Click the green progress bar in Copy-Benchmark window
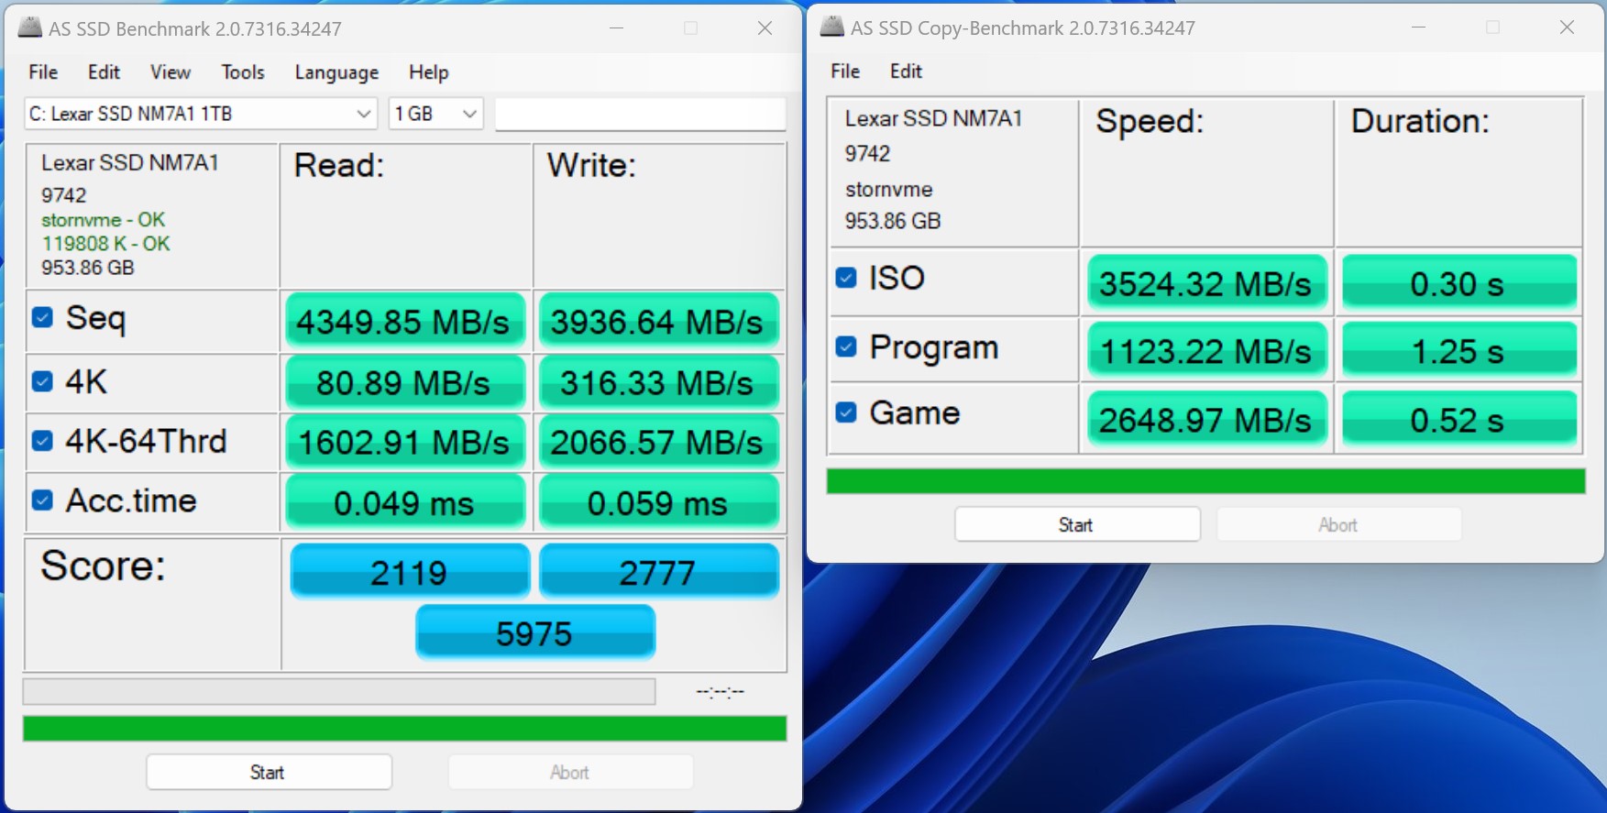Viewport: 1607px width, 813px height. click(x=1205, y=481)
